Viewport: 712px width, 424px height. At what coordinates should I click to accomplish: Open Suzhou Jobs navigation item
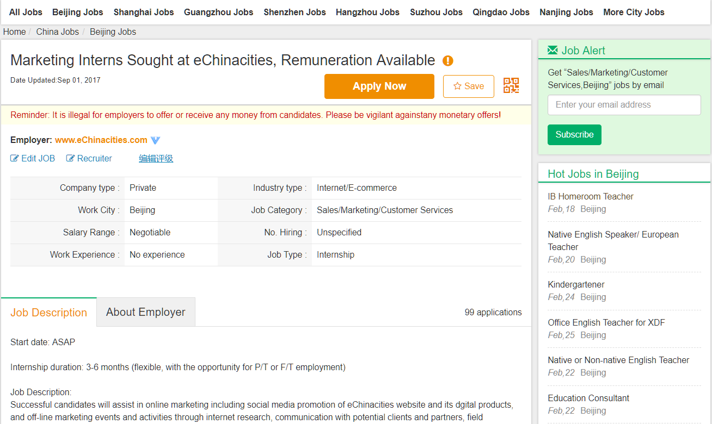click(436, 12)
